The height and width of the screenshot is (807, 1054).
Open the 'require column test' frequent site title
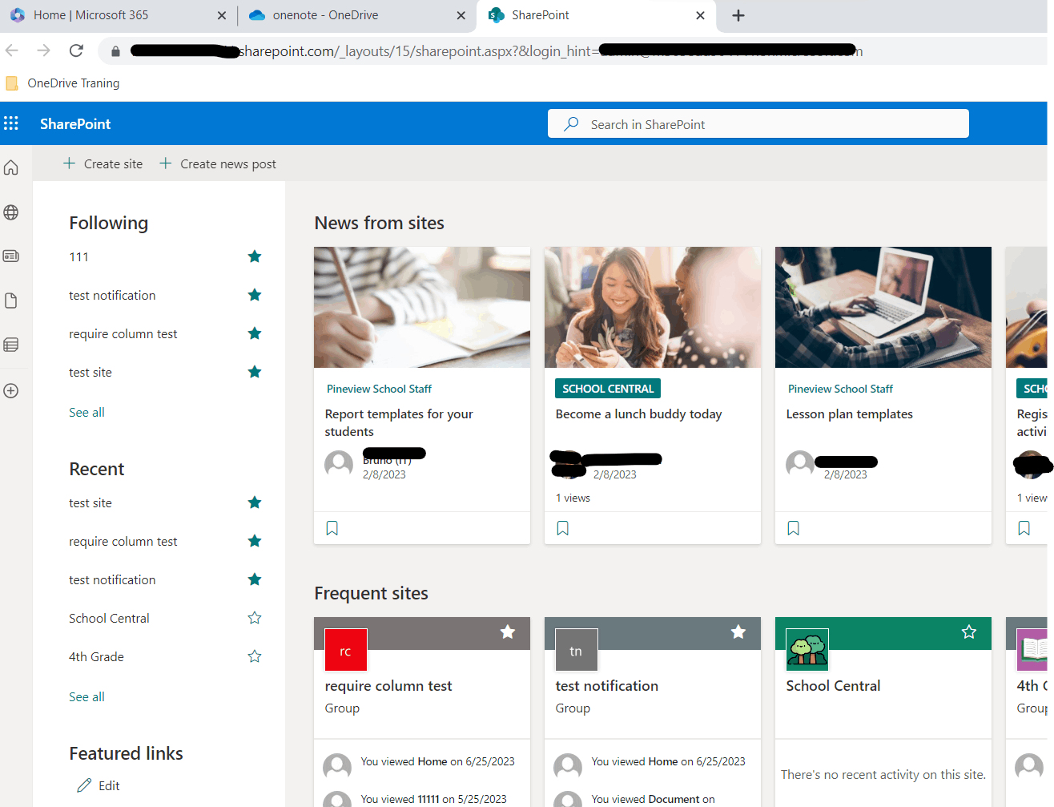click(x=388, y=686)
